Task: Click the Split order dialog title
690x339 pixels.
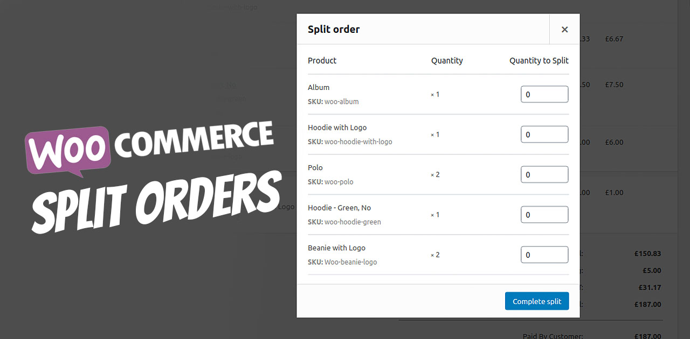Action: [x=334, y=30]
